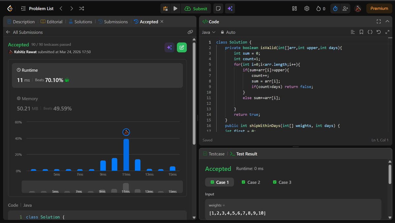The height and width of the screenshot is (223, 395).
Task: Copy submission link icon
Action: 190,32
